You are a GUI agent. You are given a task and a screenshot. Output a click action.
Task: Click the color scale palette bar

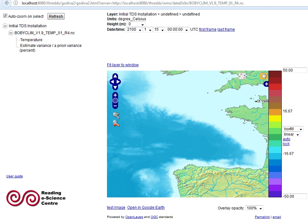(x=275, y=134)
